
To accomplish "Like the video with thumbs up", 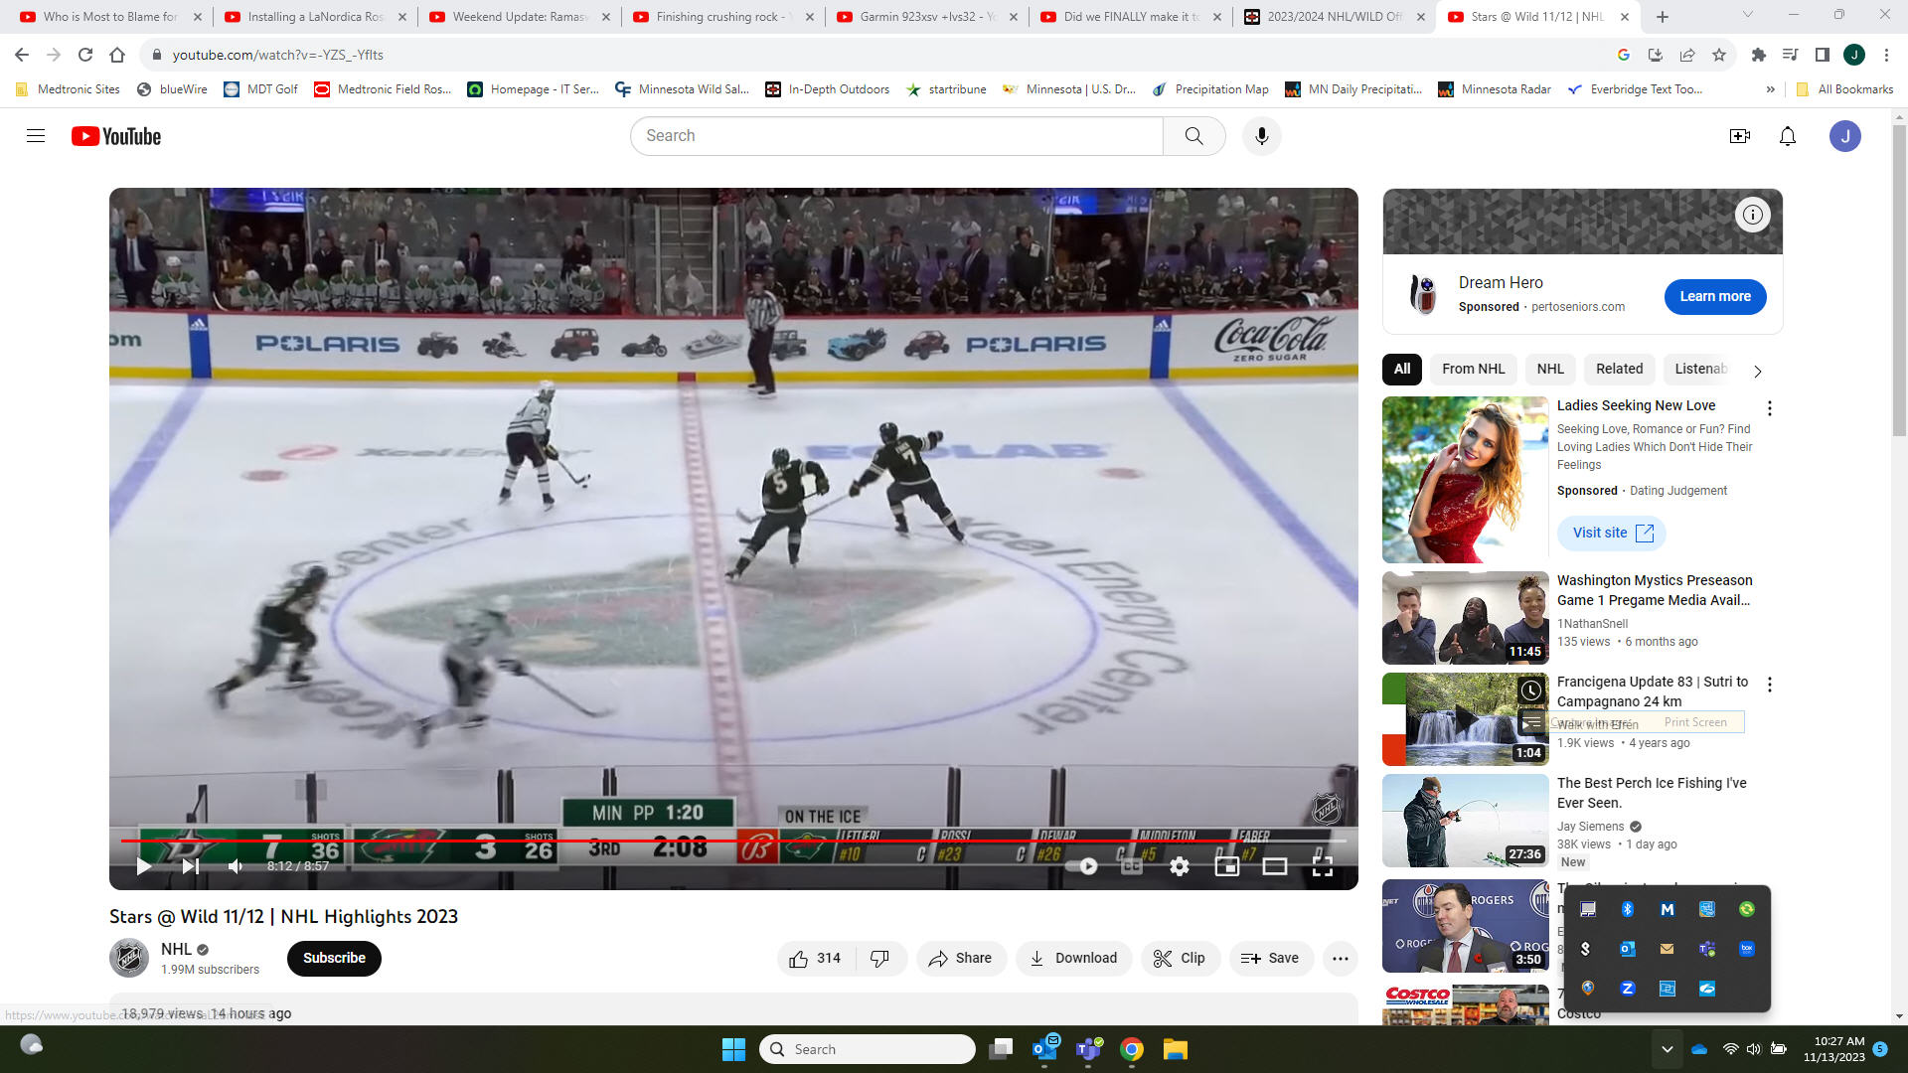I will pos(816,959).
